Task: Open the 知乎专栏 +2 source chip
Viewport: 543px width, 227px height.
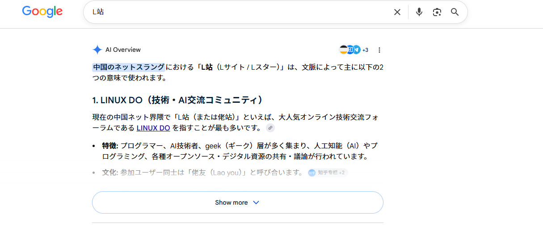Action: [x=328, y=172]
